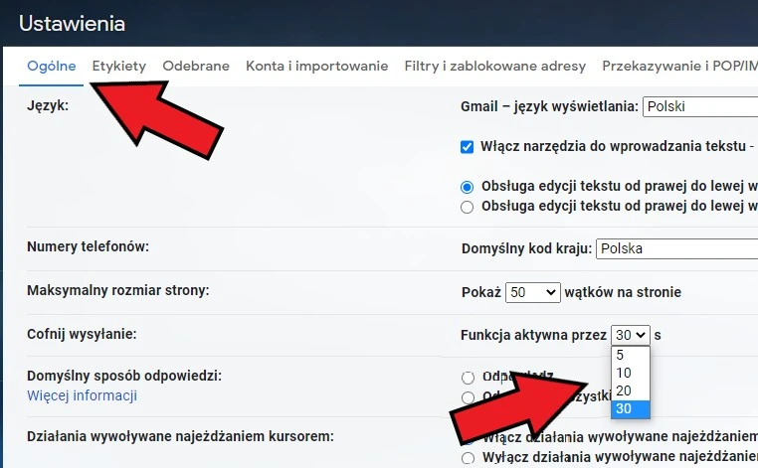The image size is (758, 468).
Task: Select Wyłącz działania wywoływane najeżdżaniem radio
Action: (x=468, y=457)
